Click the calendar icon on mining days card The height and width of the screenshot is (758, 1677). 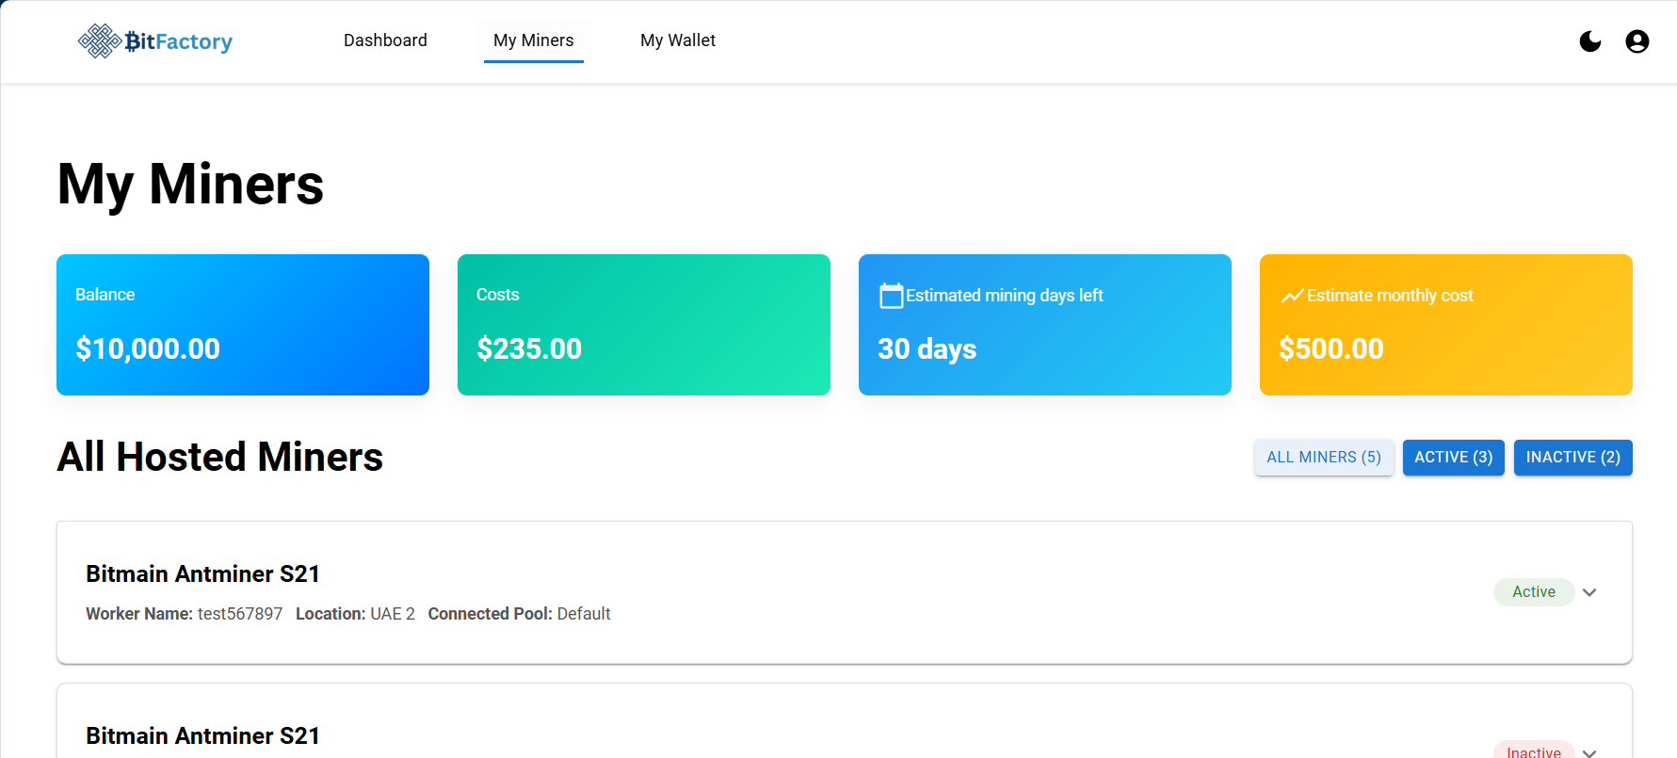tap(891, 296)
